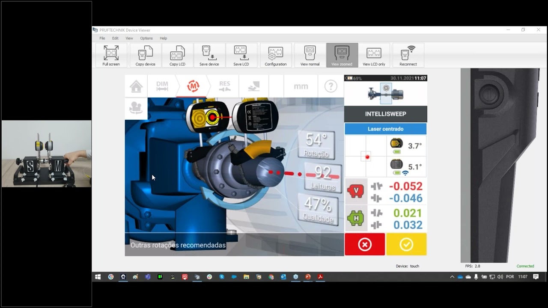
Task: Tap the red vertical V machine icon
Action: (x=356, y=191)
